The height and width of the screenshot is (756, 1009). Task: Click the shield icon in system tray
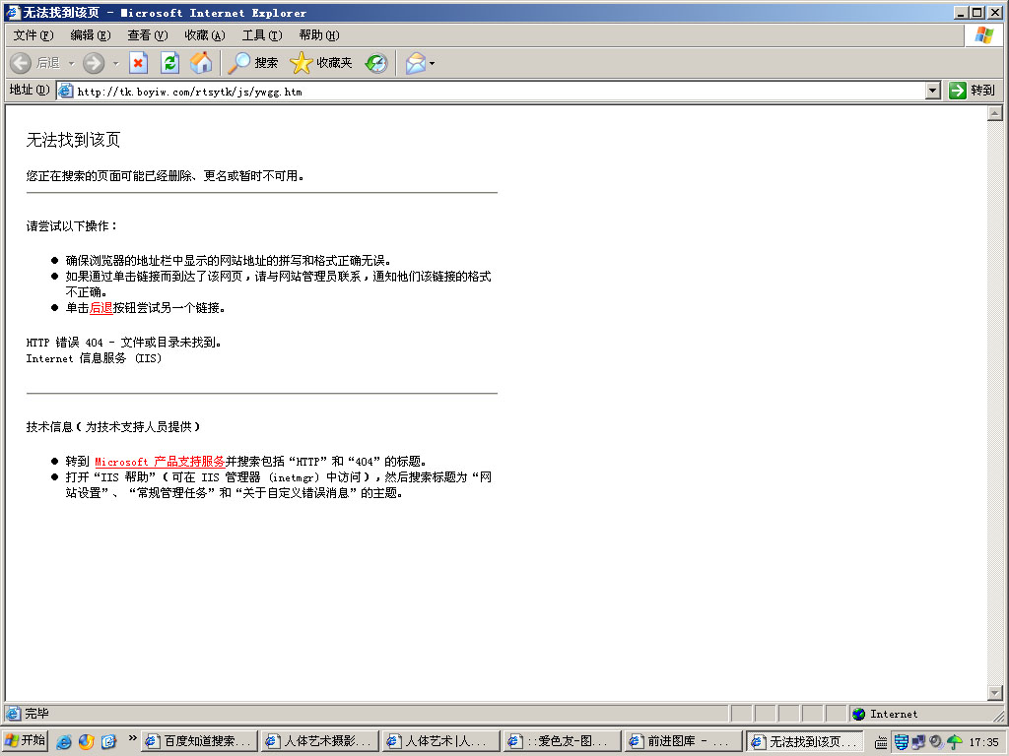pos(901,742)
